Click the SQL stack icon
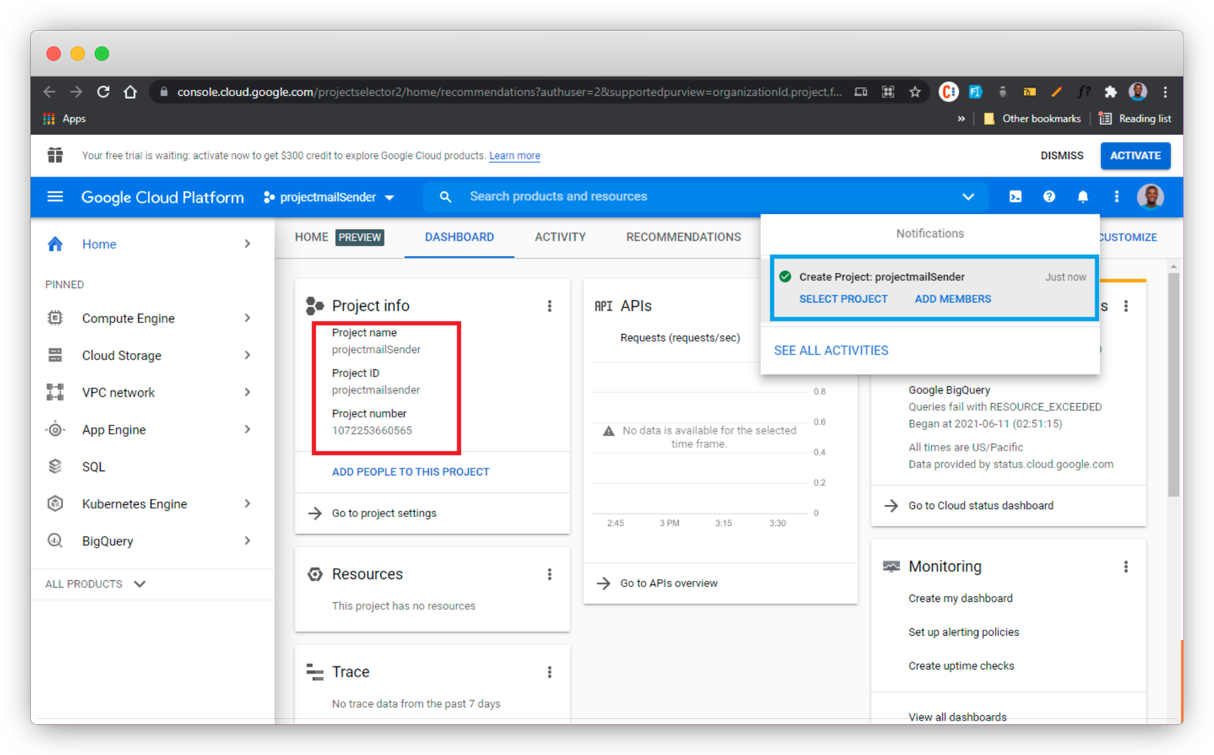Viewport: 1214px width, 755px height. click(55, 466)
